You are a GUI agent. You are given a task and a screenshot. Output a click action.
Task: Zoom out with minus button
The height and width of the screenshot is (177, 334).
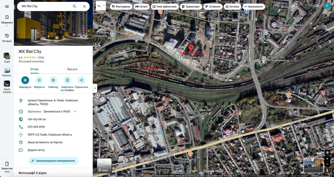click(x=327, y=164)
